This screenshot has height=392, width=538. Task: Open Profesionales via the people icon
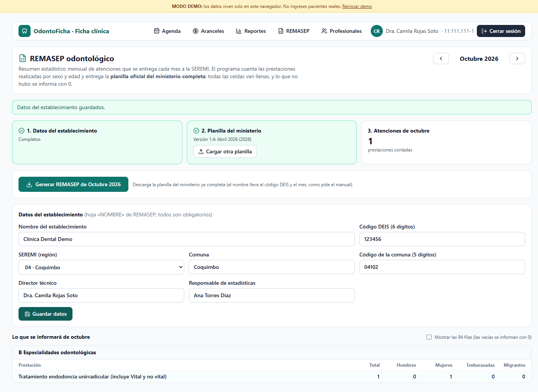pyautogui.click(x=324, y=31)
